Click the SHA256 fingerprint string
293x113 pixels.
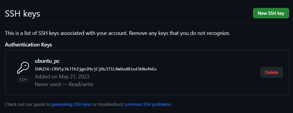[96, 69]
